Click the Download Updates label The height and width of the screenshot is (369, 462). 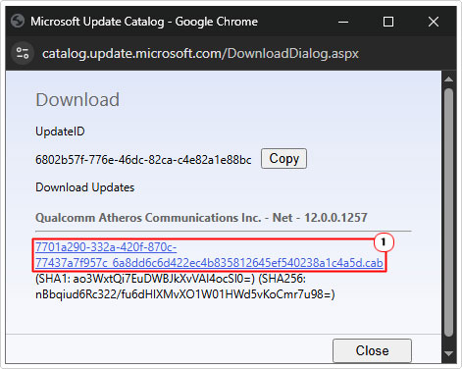click(x=85, y=187)
